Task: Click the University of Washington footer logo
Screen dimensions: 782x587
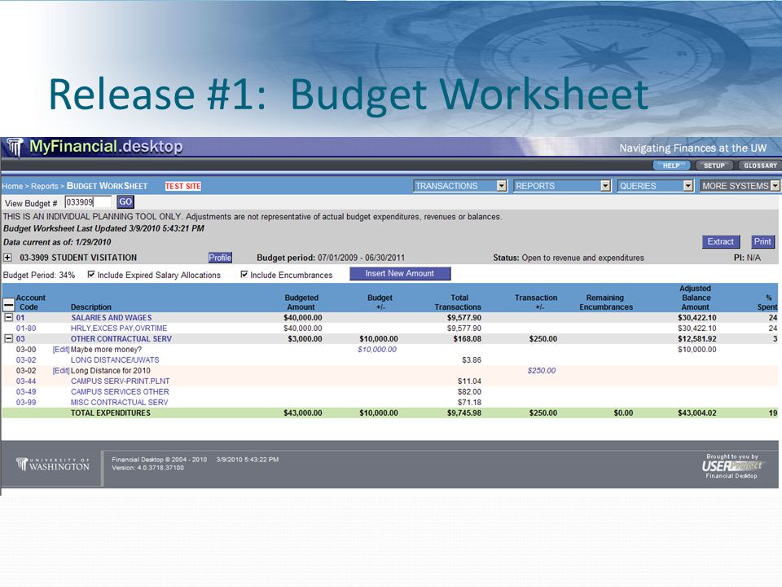Action: [52, 465]
